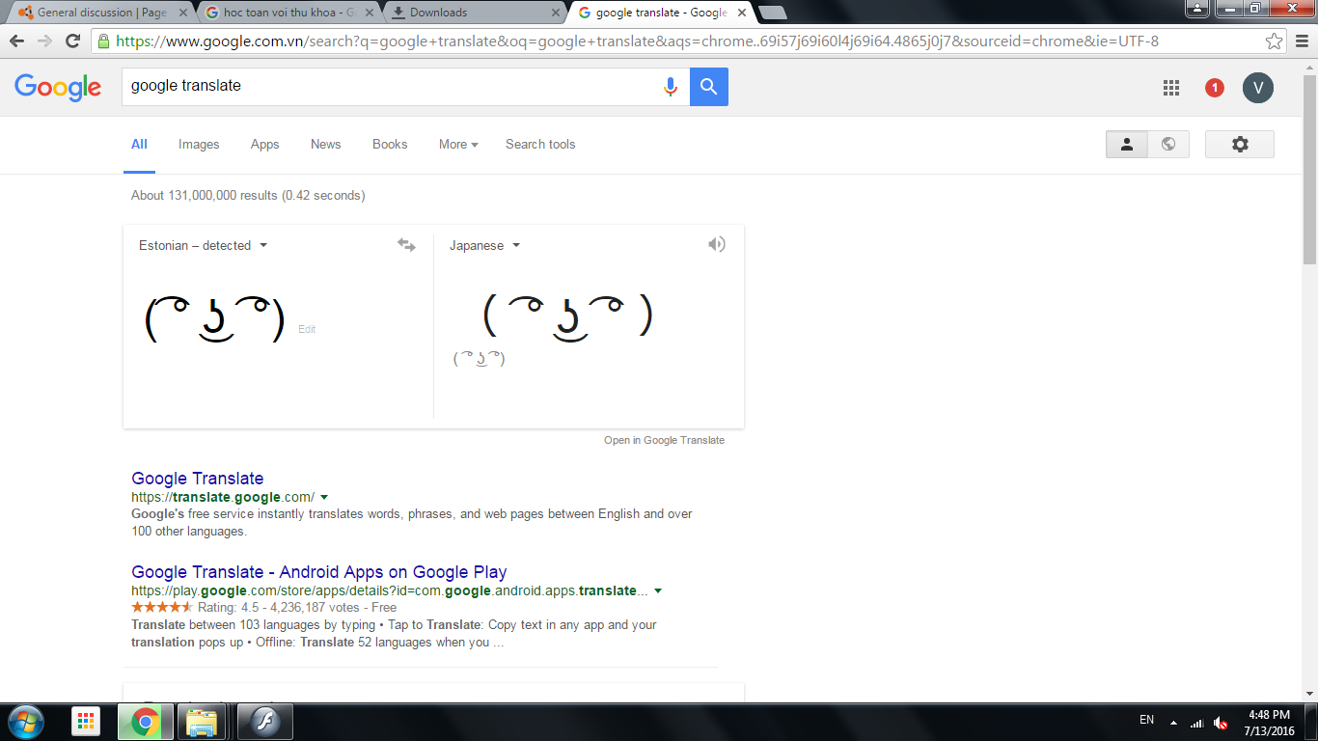Open Chrome from the taskbar
1318x741 pixels.
click(x=146, y=722)
